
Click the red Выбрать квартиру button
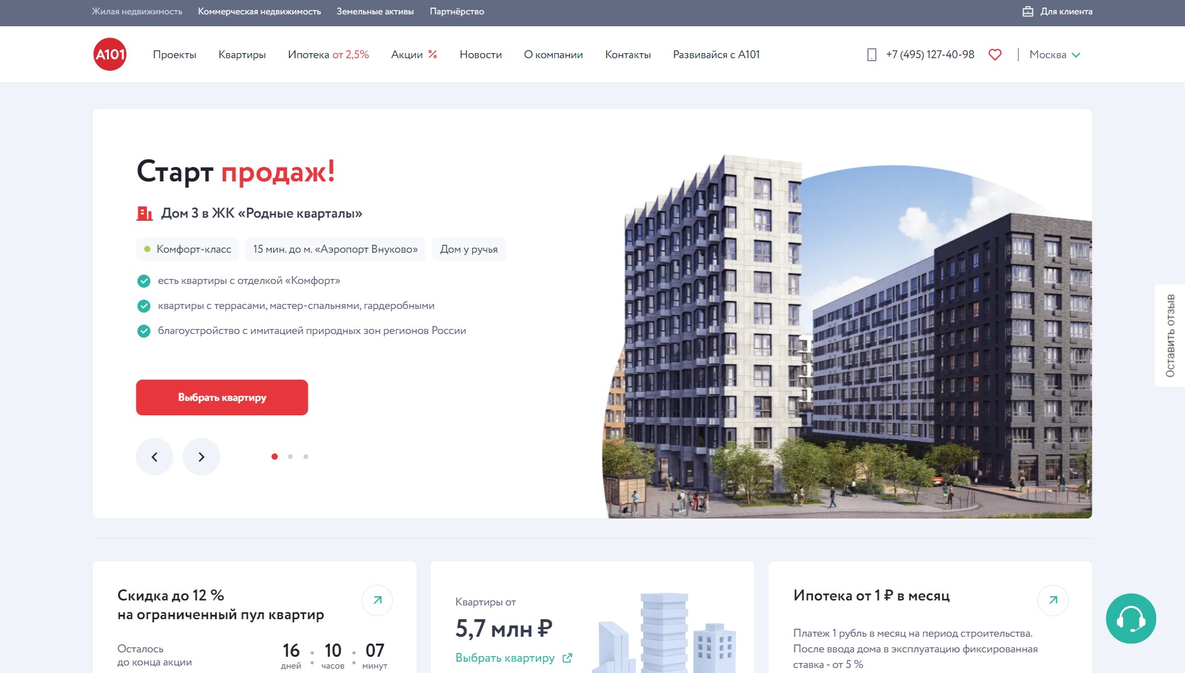[x=222, y=397]
